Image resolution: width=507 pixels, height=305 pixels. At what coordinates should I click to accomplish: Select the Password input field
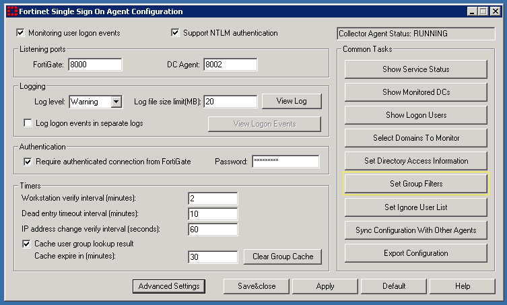pyautogui.click(x=285, y=162)
